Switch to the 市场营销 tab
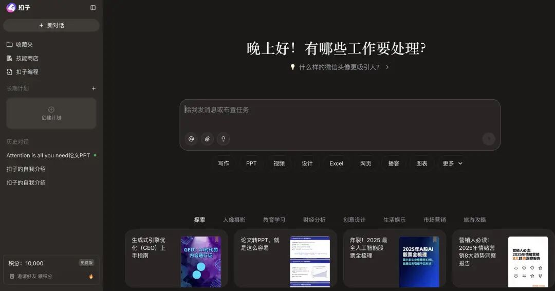The width and height of the screenshot is (555, 291). (435, 220)
